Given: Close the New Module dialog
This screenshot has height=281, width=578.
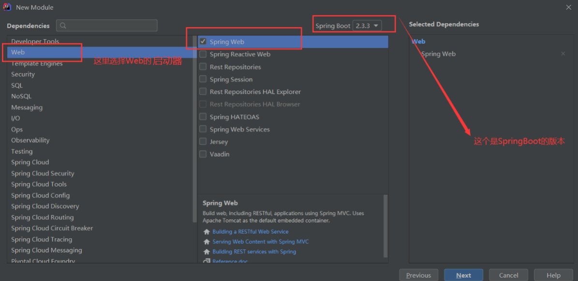Looking at the screenshot, I should pos(569,7).
